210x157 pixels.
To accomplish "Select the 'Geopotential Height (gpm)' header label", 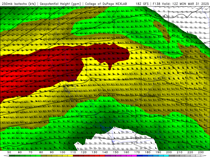I will point(60,4).
